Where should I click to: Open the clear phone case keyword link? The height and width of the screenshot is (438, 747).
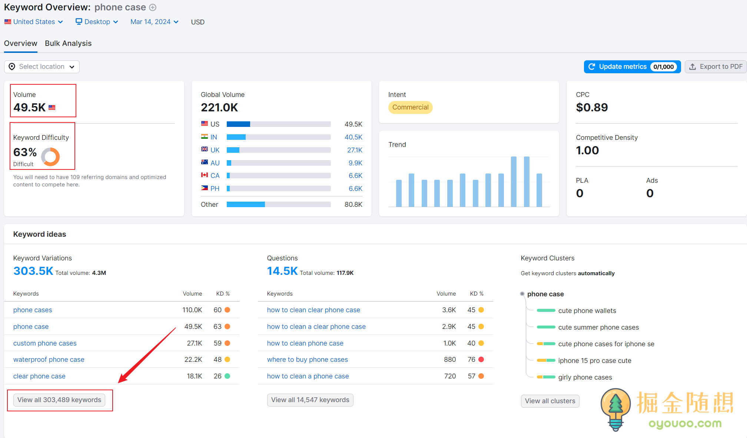coord(39,376)
